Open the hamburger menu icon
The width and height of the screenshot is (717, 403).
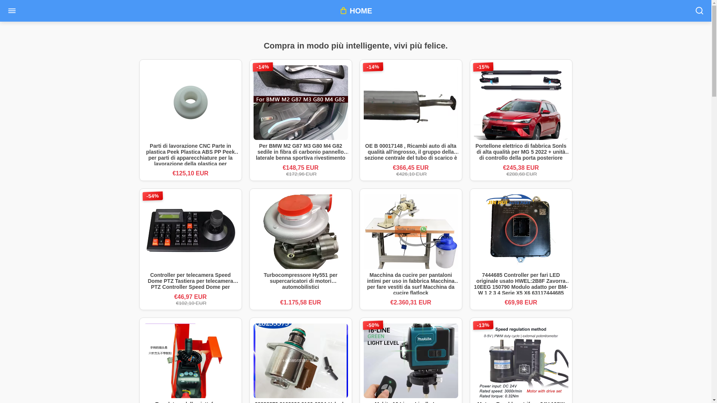[x=12, y=11]
